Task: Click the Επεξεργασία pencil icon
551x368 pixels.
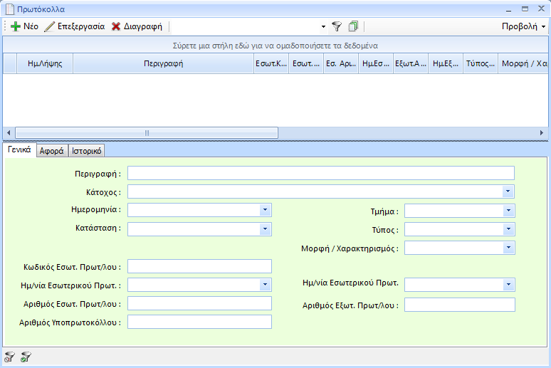Action: point(49,26)
